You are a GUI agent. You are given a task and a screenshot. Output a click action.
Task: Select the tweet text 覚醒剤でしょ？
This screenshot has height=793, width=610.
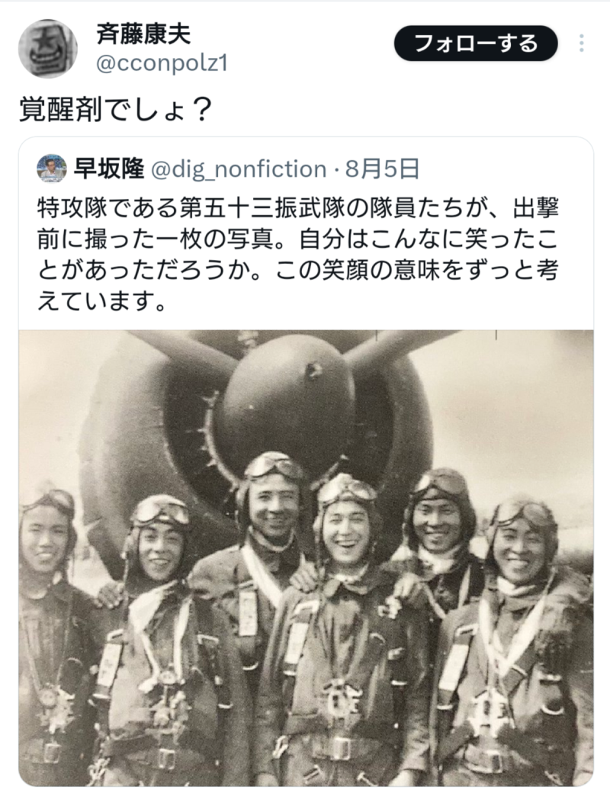[114, 111]
